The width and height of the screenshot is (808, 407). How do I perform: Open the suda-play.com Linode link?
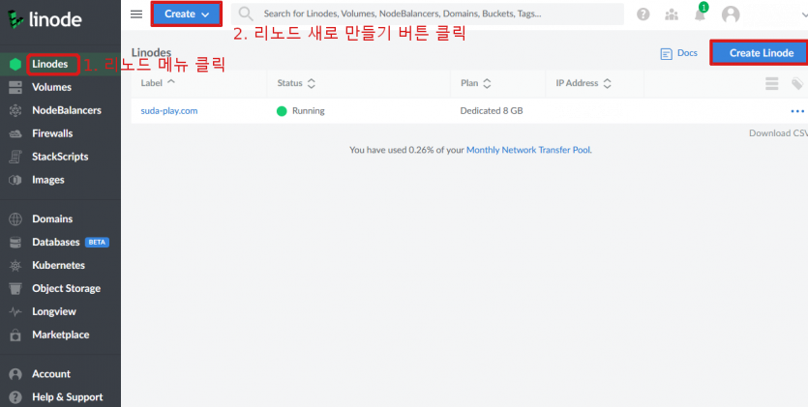click(x=169, y=111)
